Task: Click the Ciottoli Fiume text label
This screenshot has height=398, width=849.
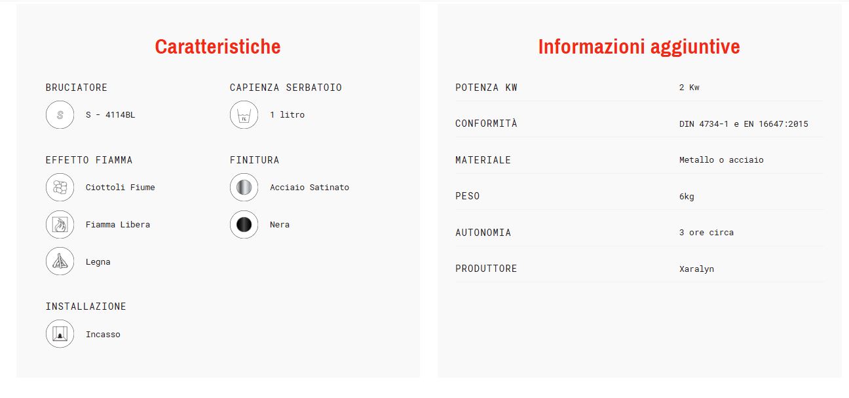Action: pos(121,188)
